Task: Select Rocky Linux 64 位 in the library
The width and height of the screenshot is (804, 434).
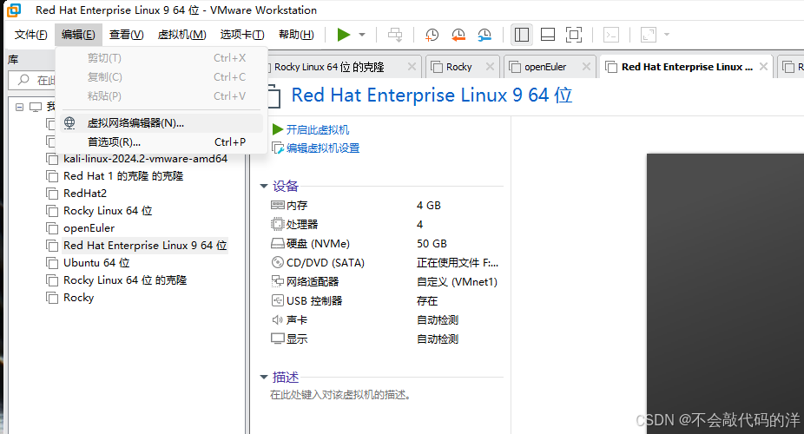Action: point(108,211)
